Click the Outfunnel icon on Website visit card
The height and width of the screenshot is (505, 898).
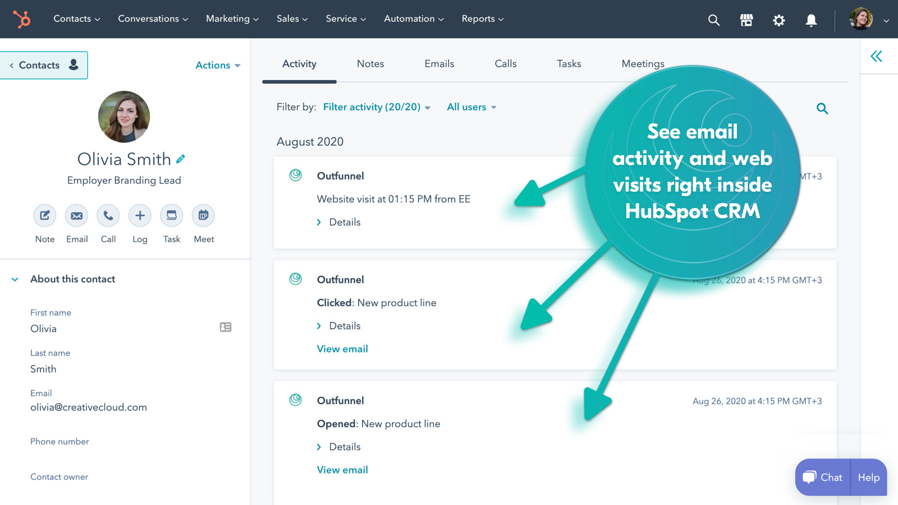coord(295,175)
